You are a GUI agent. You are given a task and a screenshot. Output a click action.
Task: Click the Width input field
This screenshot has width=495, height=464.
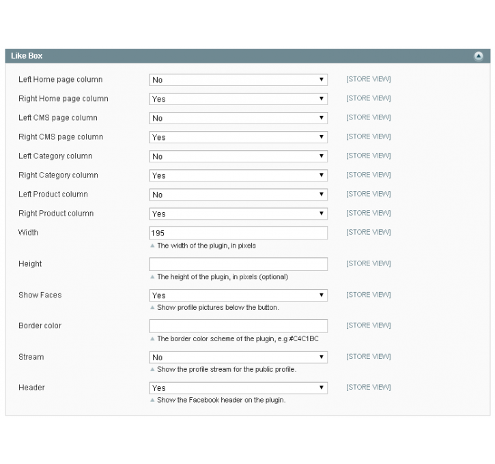coord(238,233)
